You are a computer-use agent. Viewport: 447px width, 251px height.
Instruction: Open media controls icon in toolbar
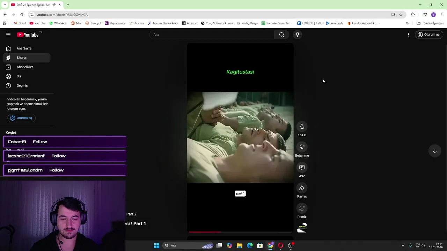425,15
